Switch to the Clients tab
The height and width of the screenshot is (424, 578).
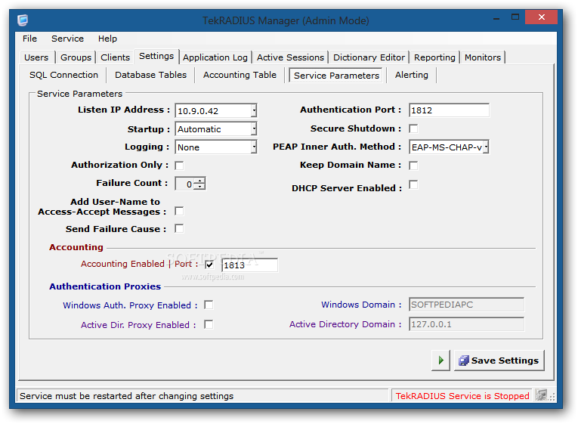[x=115, y=57]
